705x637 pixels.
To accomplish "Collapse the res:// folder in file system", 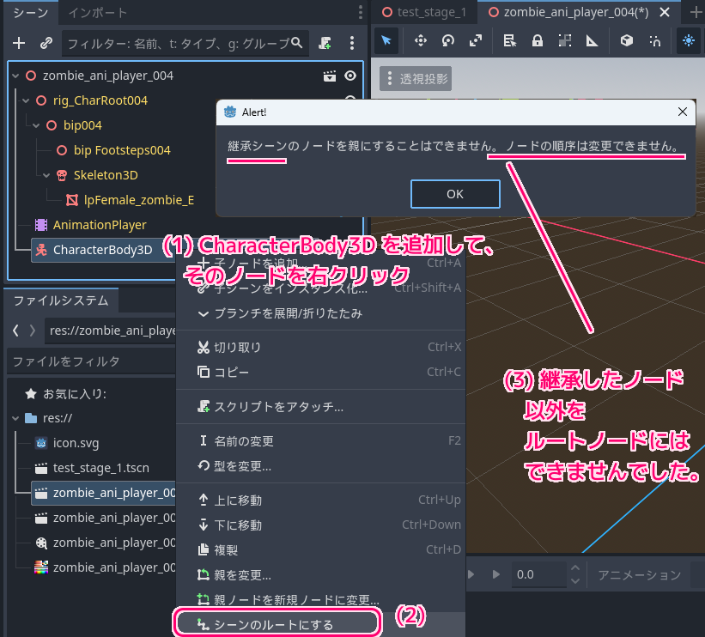I will click(15, 418).
